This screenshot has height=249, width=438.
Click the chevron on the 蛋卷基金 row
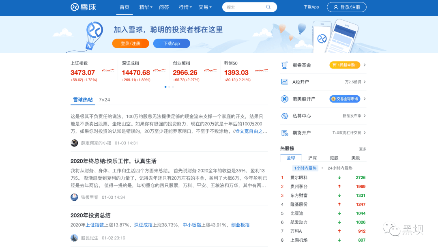coord(365,65)
